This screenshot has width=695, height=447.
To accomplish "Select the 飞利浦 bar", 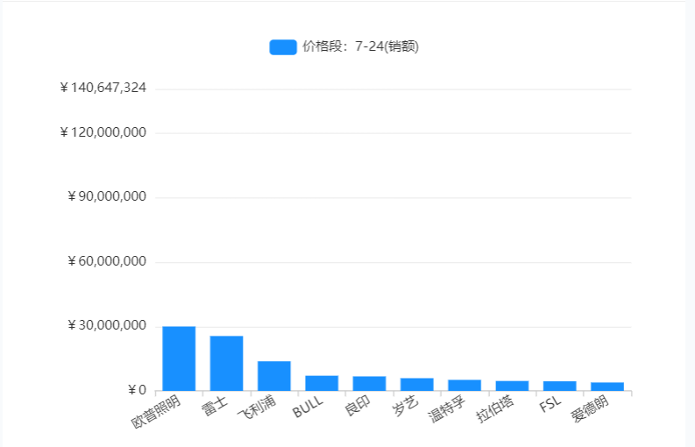I will (273, 376).
